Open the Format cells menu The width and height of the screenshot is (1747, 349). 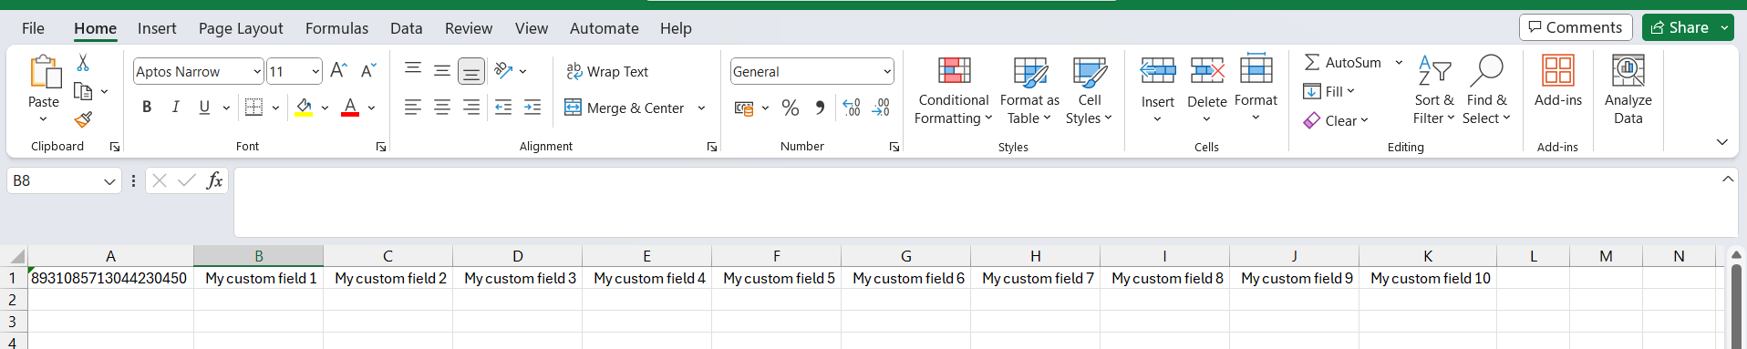pos(1256,87)
